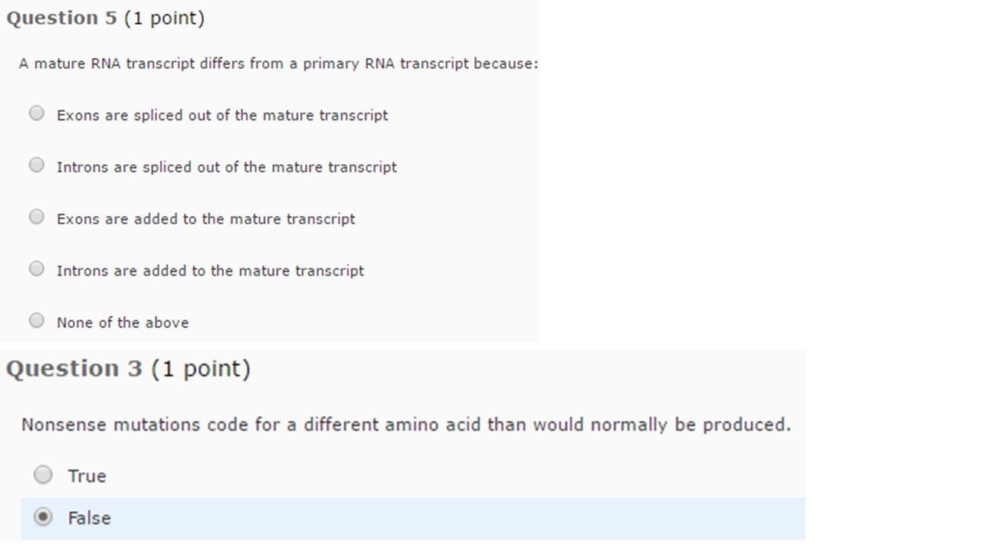Select the None of the above radio
Viewport: 981px width, 552px height.
tap(37, 320)
